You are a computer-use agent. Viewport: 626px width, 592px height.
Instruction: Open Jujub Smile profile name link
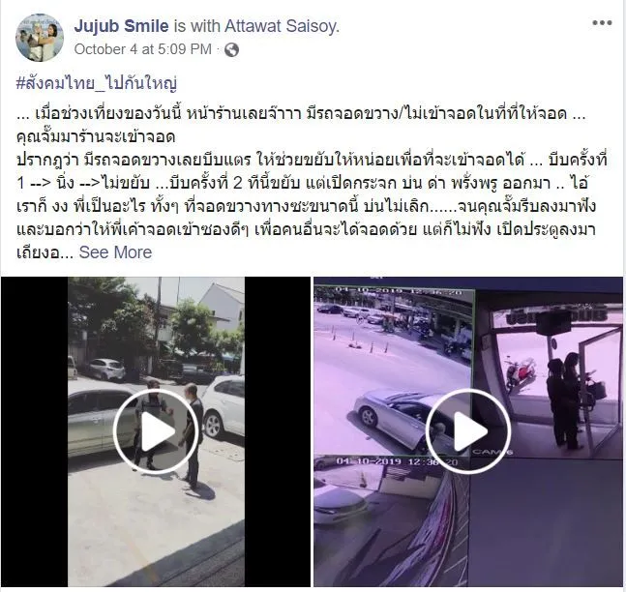click(121, 26)
